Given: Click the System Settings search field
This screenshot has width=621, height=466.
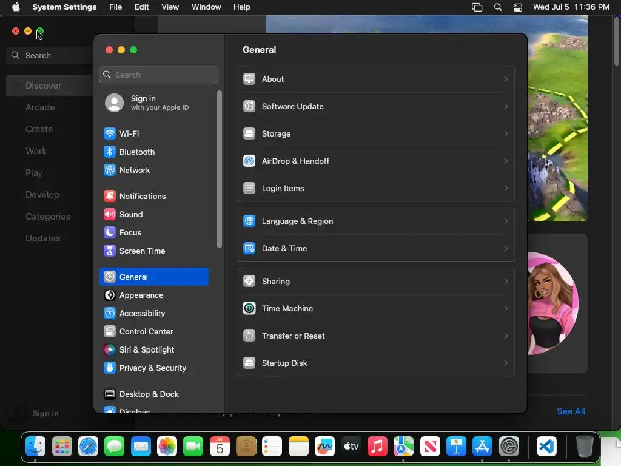Looking at the screenshot, I should [158, 75].
